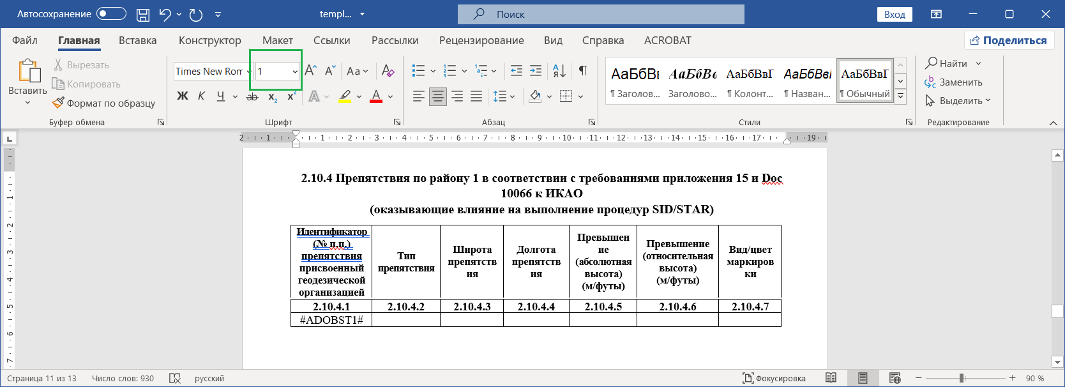Image resolution: width=1065 pixels, height=387 pixels.
Task: Toggle Bold formatting button Ж
Action: (x=183, y=96)
